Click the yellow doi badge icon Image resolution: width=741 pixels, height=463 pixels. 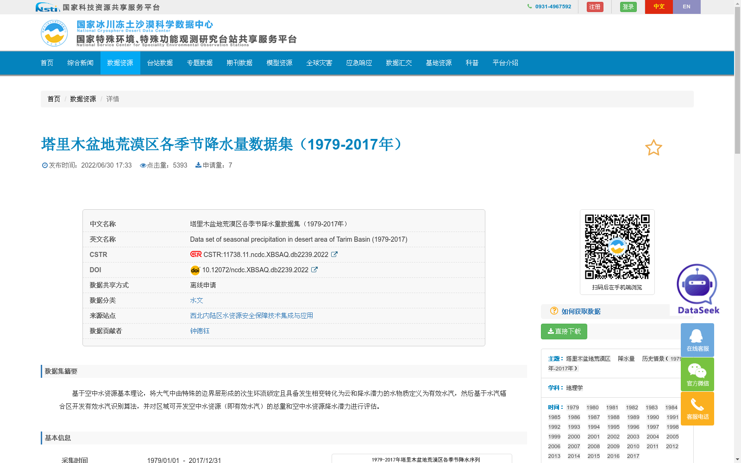click(x=195, y=270)
